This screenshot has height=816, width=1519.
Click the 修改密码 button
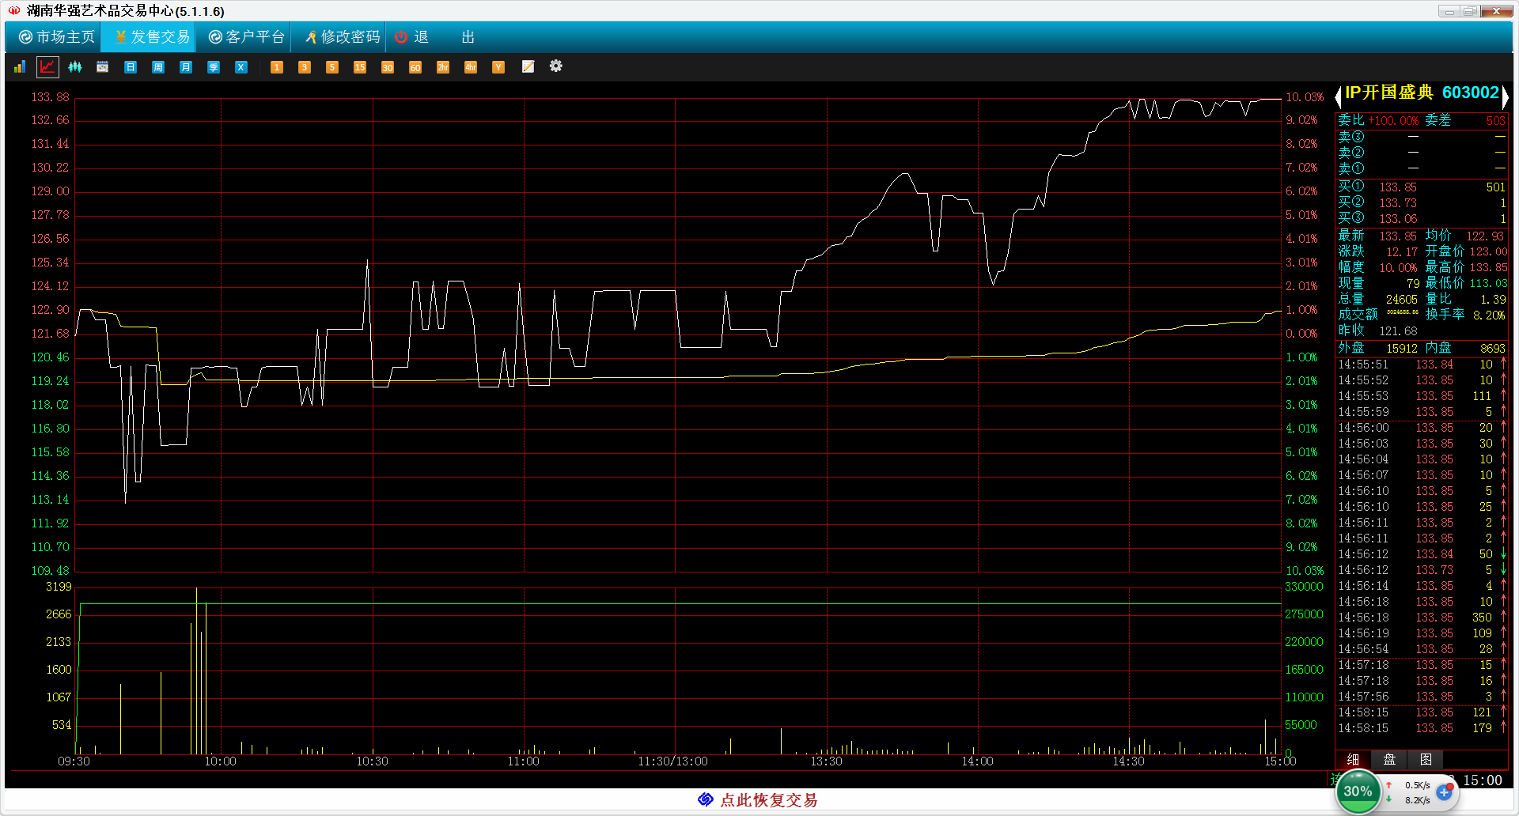point(342,37)
